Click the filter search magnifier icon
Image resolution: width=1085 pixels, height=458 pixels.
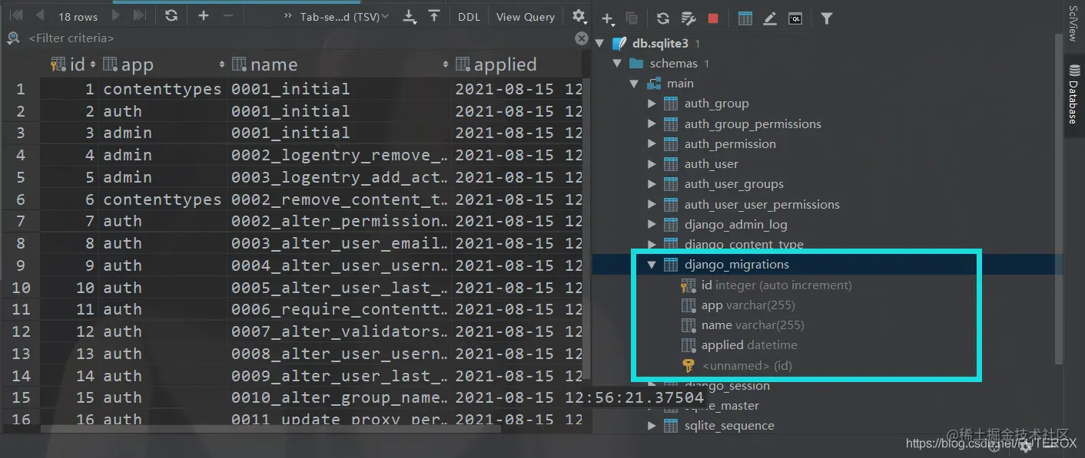click(13, 38)
